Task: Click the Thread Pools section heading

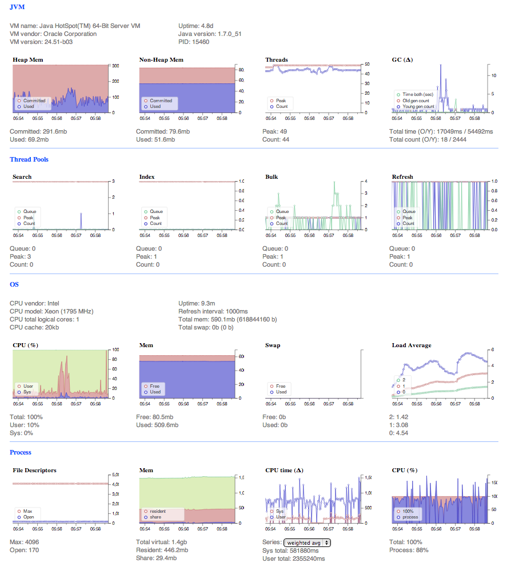Action: pyautogui.click(x=29, y=159)
